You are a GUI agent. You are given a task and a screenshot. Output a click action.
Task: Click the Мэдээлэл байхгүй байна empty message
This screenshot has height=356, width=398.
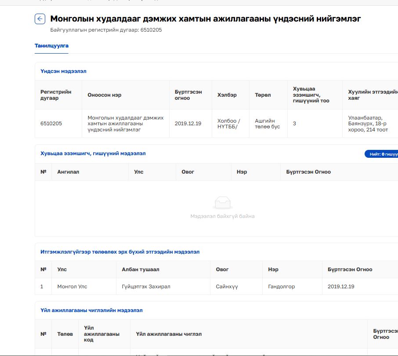[222, 216]
